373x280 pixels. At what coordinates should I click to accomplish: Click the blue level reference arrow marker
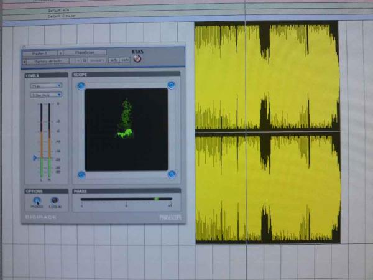(35, 158)
